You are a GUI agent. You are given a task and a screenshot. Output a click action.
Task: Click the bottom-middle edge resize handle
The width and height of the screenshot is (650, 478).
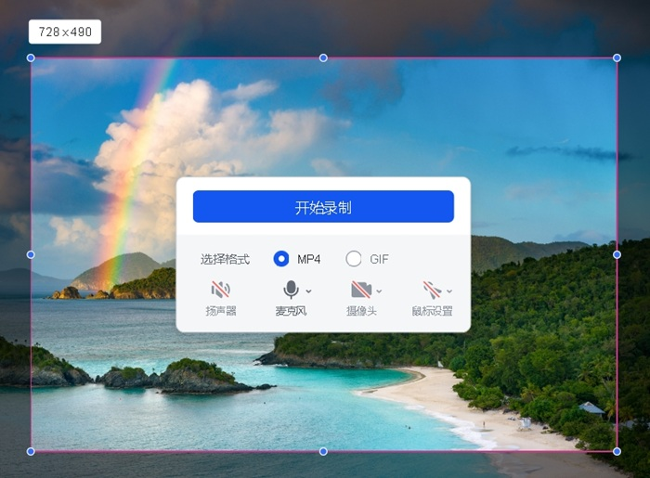323,451
